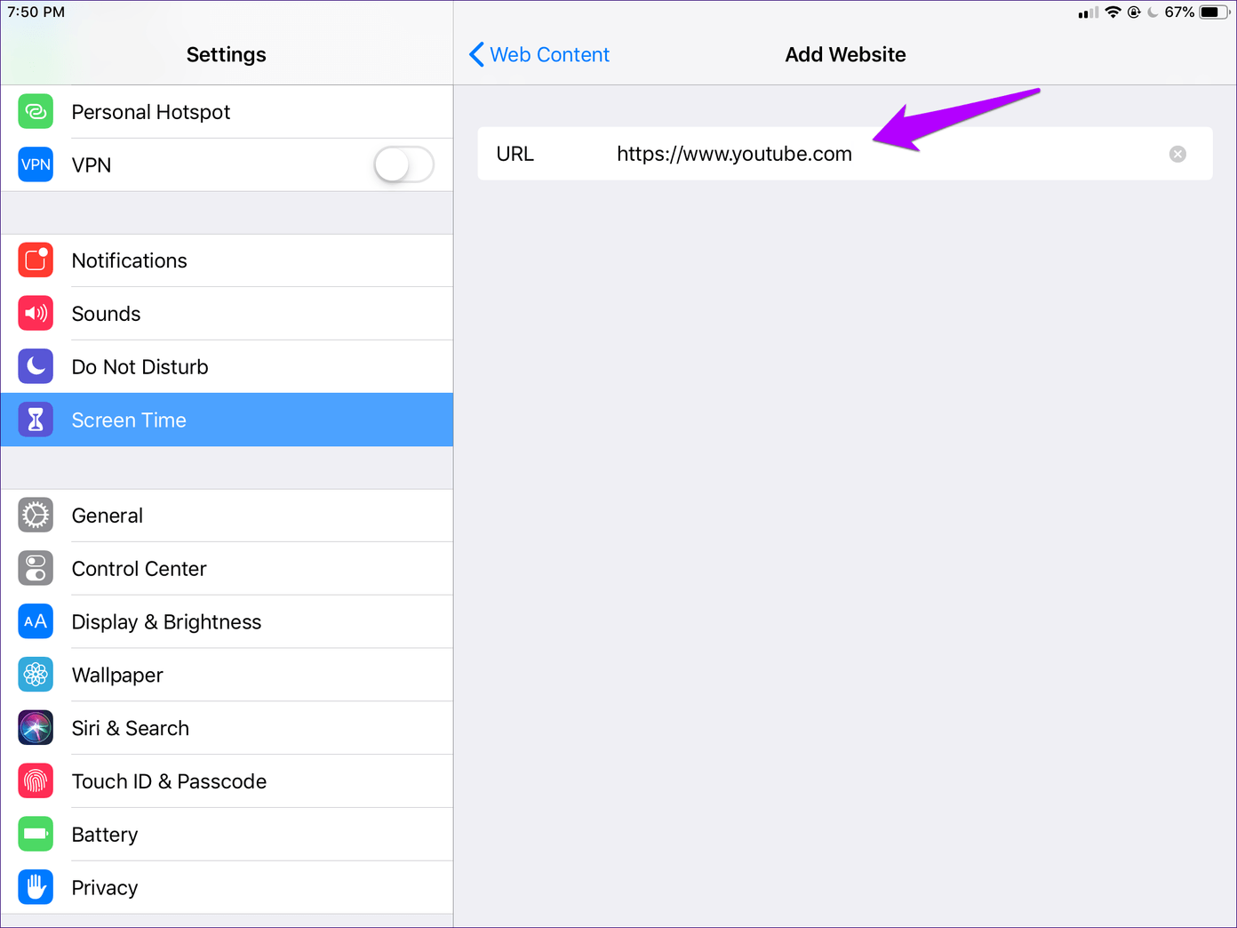The width and height of the screenshot is (1237, 928).
Task: Tap the Sounds speaker icon
Action: pos(36,314)
